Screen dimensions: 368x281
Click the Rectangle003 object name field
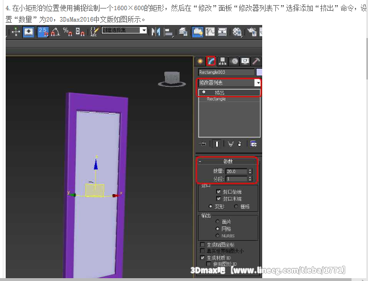click(226, 72)
